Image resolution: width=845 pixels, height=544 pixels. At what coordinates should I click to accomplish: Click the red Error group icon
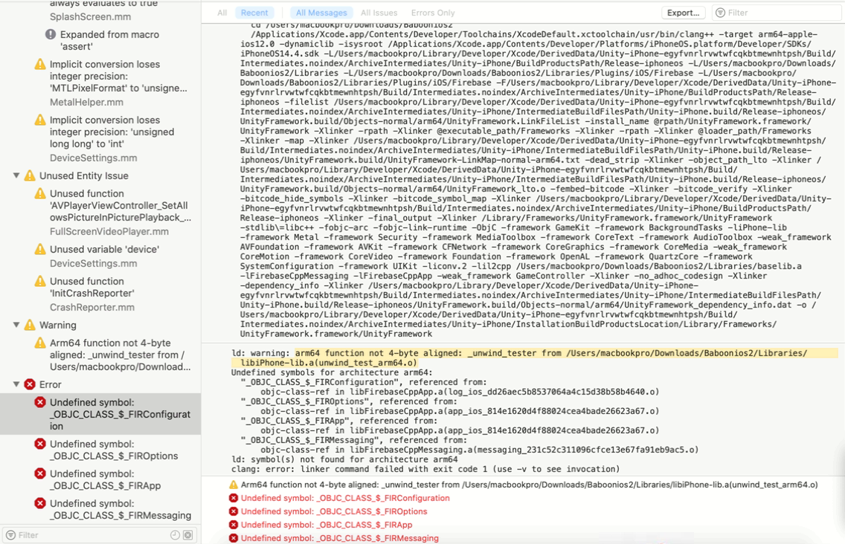click(x=30, y=384)
